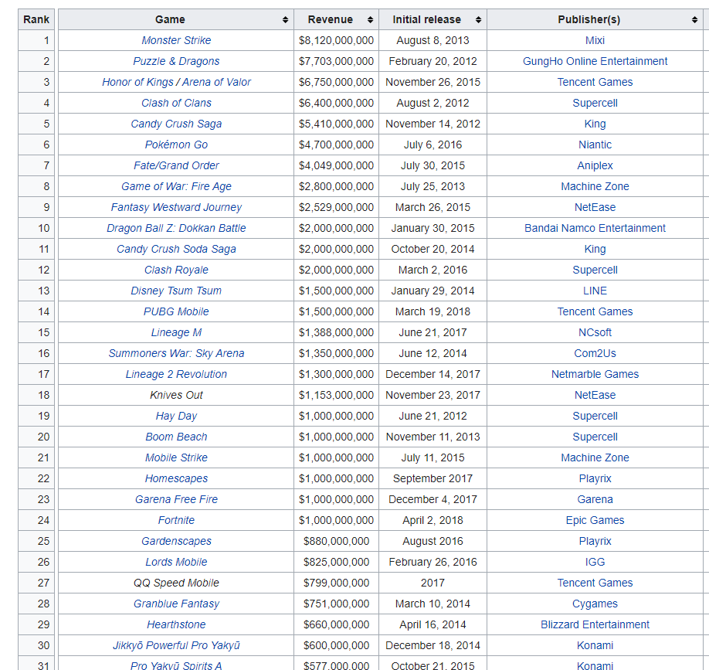This screenshot has width=709, height=670.
Task: Click the Clash Royale link
Action: coord(176,269)
